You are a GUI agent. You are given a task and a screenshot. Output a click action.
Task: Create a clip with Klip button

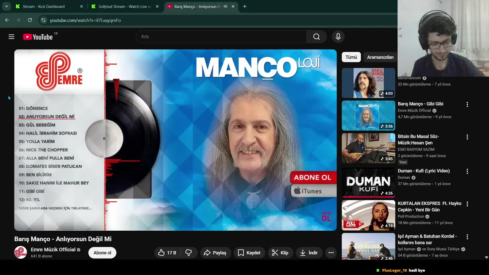click(x=280, y=253)
